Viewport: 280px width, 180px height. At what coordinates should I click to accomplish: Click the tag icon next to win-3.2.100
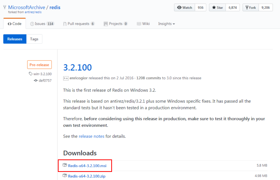(x=31, y=74)
